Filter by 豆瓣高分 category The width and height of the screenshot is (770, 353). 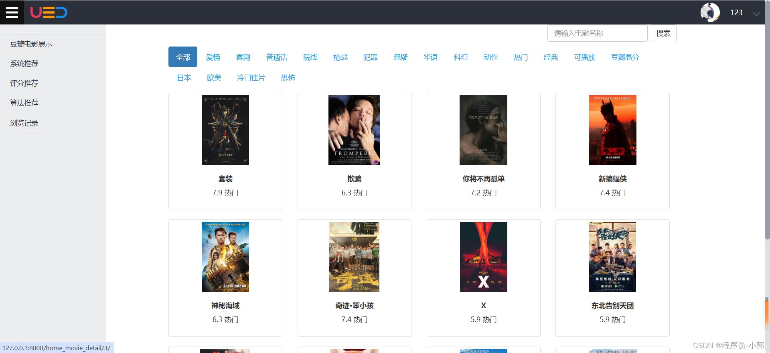pyautogui.click(x=625, y=57)
